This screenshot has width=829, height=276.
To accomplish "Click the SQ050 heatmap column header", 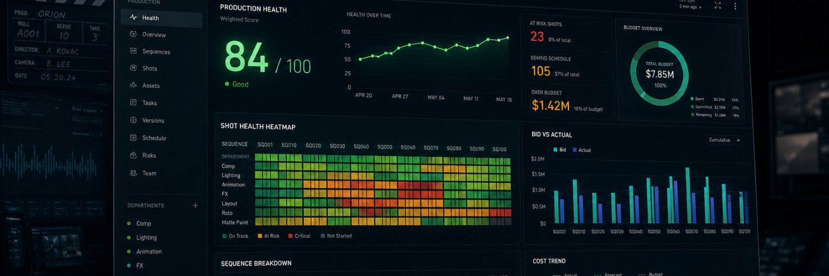I will tap(385, 147).
